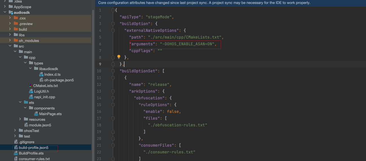Select LogUtil.h in the project tree
Screen dimensions: 366x161
pos(41,91)
